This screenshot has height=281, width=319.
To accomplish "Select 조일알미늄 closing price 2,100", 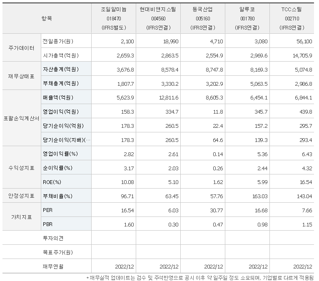I will coord(127,42).
